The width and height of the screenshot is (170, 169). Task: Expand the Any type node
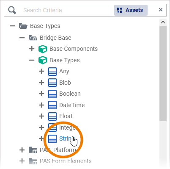[41, 71]
